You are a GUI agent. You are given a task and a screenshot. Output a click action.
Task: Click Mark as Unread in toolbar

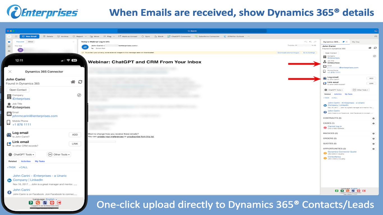[128, 36]
